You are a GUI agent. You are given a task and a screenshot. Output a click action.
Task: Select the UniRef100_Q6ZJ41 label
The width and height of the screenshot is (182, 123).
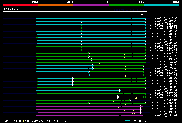(163, 56)
